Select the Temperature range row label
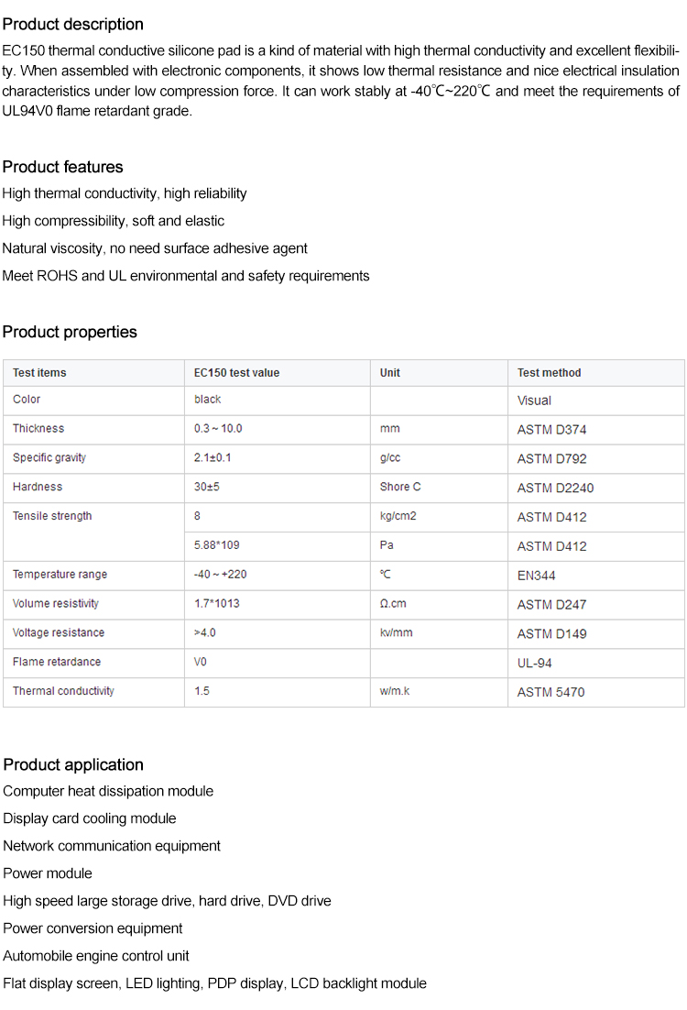 click(60, 575)
